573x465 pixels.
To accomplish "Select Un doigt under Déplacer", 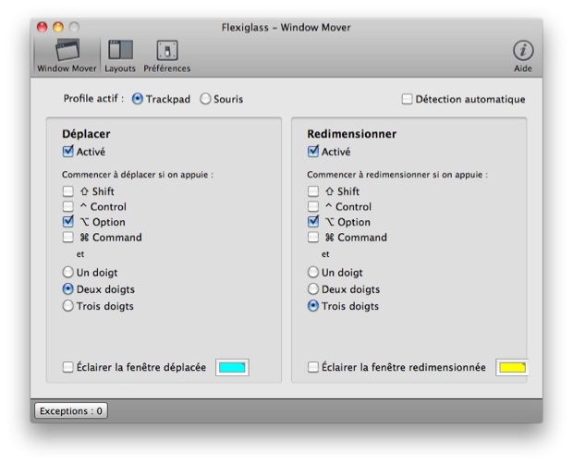I will point(68,272).
